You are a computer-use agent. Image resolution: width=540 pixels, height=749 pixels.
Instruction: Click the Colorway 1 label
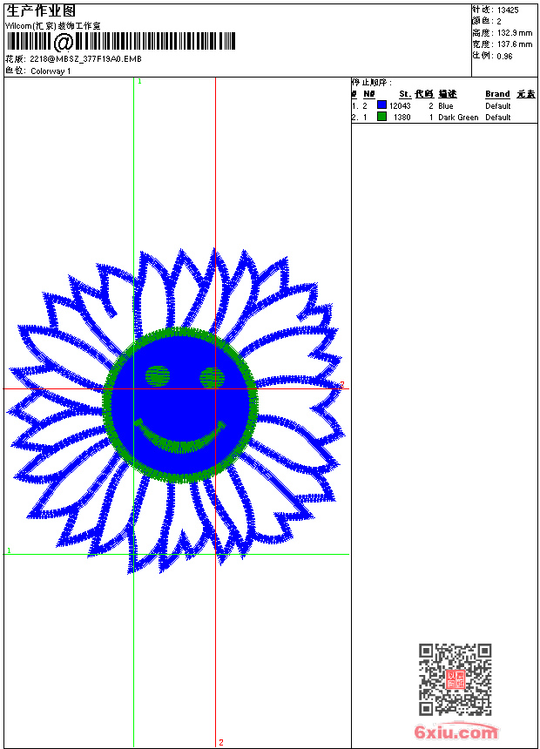51,71
